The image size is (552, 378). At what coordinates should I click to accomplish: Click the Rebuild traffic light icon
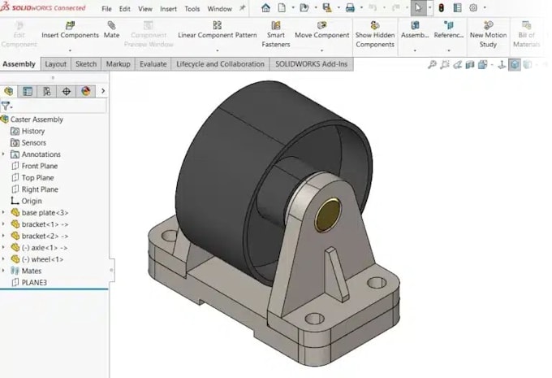(x=441, y=8)
